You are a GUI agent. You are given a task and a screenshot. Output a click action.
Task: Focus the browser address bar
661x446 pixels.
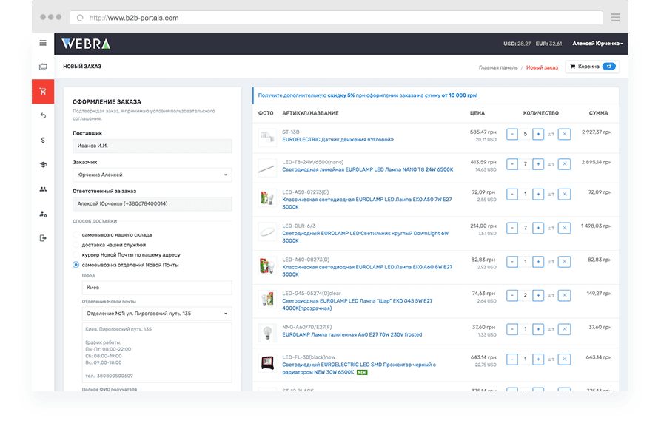(336, 18)
